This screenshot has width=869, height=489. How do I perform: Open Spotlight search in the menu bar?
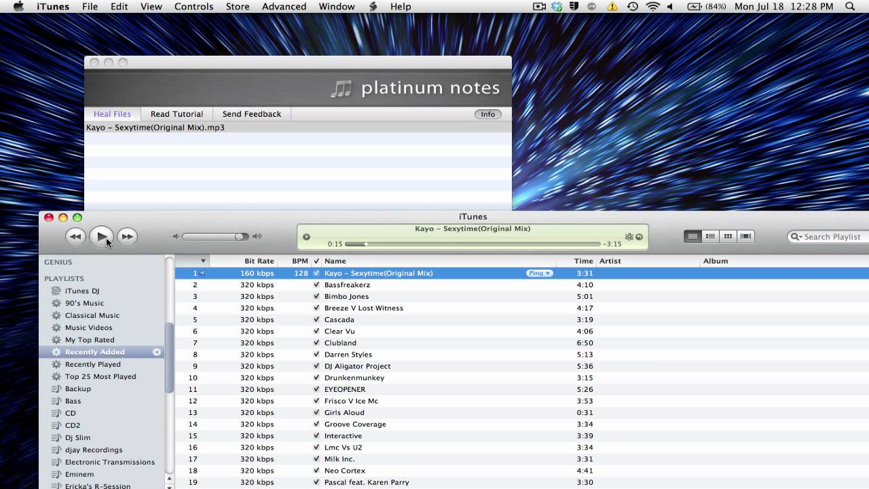pyautogui.click(x=850, y=7)
